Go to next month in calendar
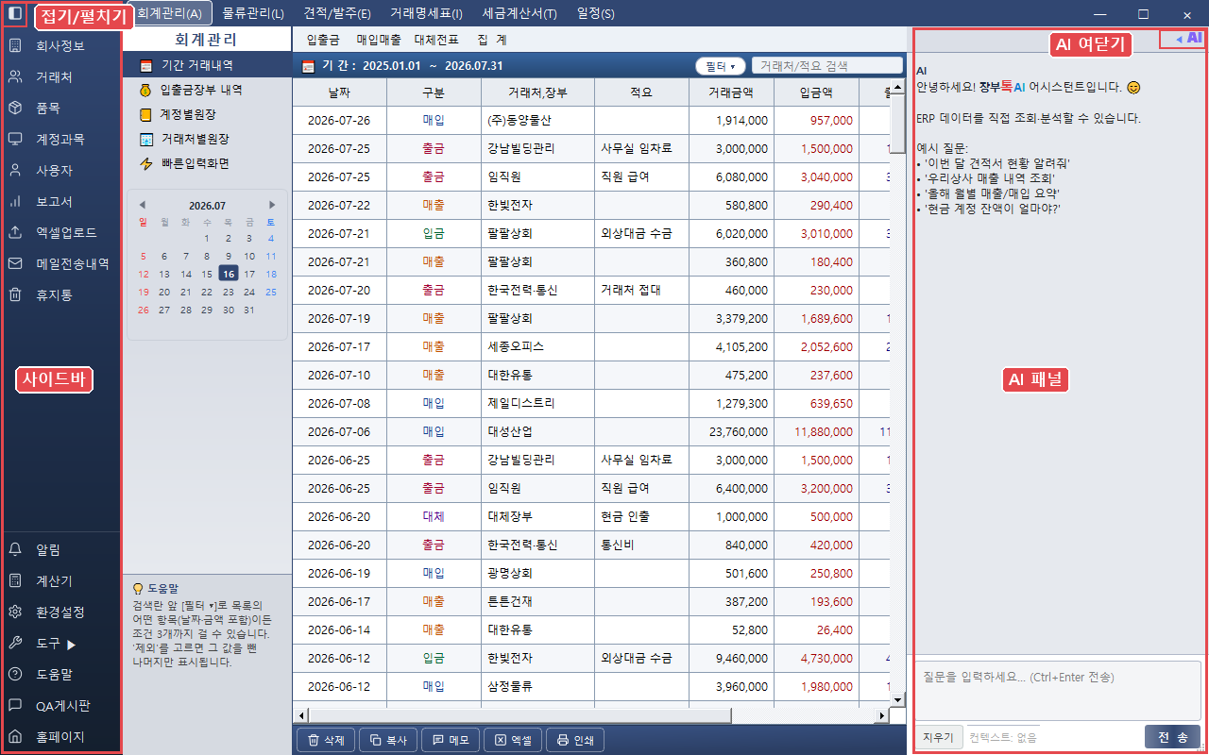The image size is (1209, 755). 272,205
